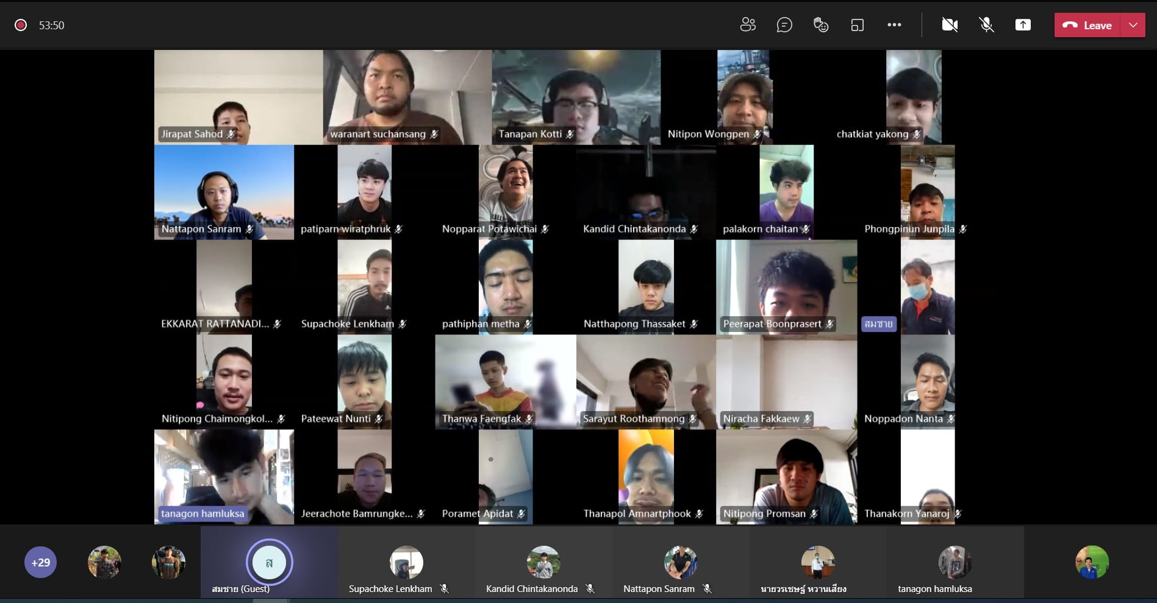The image size is (1157, 603).
Task: Select Jirapat Sahod video tile
Action: (238, 97)
